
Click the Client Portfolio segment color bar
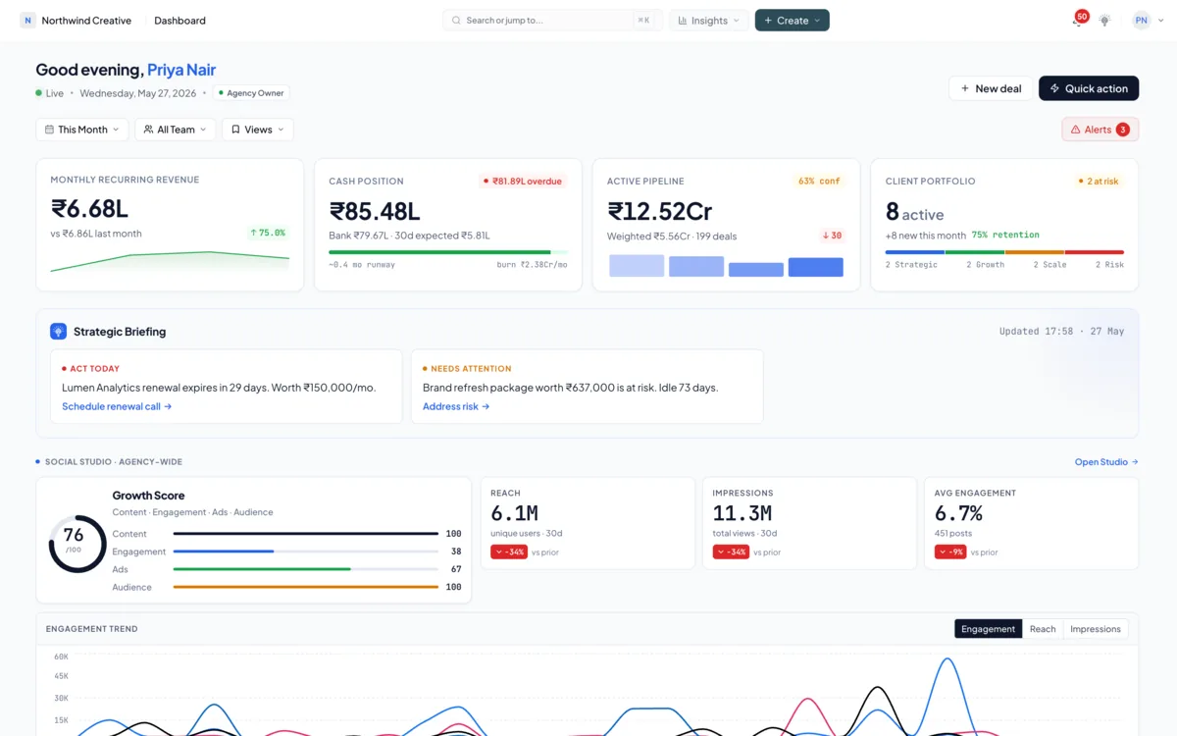click(1004, 252)
